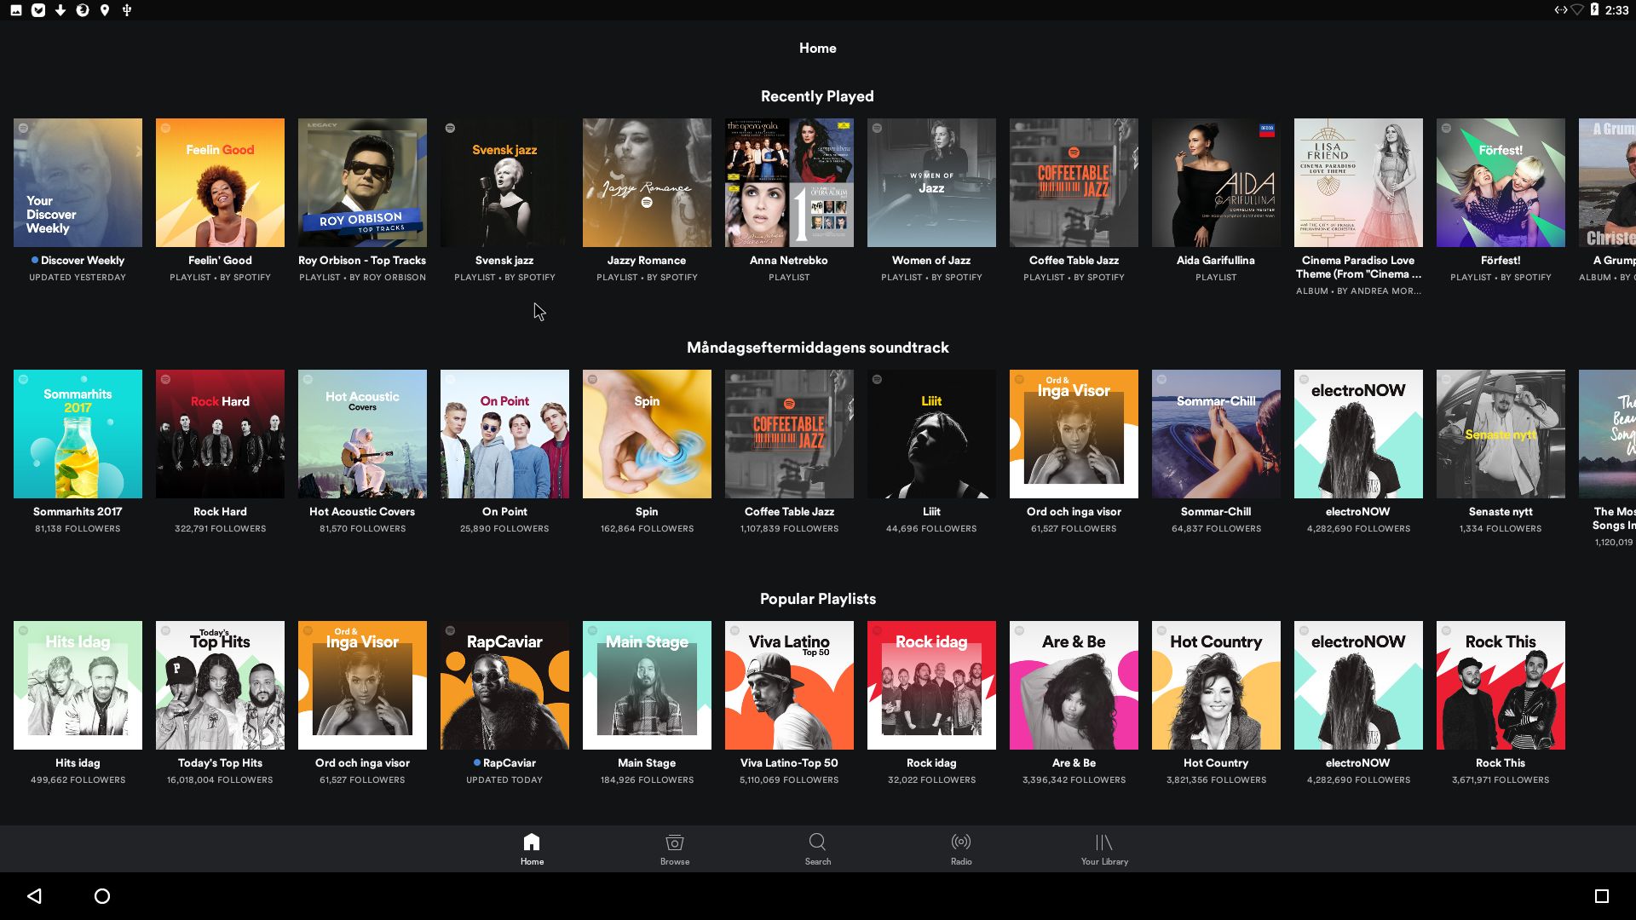
Task: Open Hits idag playlist cover
Action: coord(78,685)
